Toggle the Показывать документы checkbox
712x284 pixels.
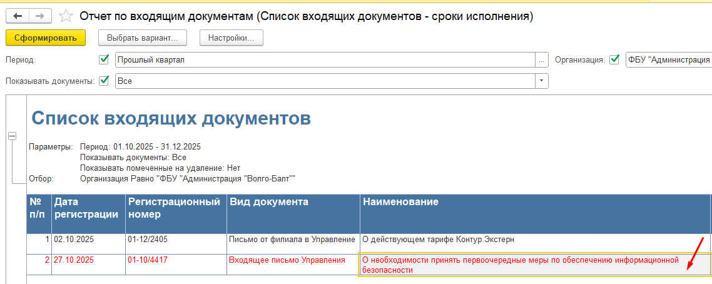coord(104,81)
